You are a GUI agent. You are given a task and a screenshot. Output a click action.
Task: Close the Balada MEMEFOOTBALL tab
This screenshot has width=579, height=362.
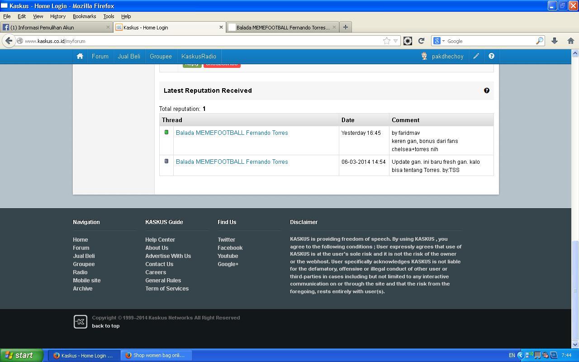point(334,27)
